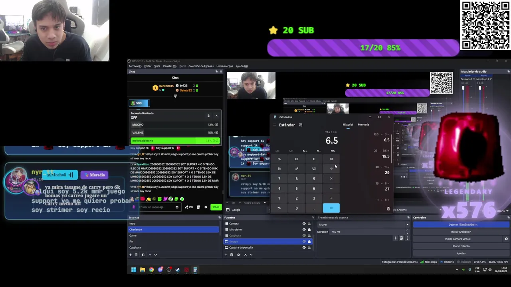Click Iniciar Cámara Virtual button
The height and width of the screenshot is (287, 511).
tap(458, 239)
